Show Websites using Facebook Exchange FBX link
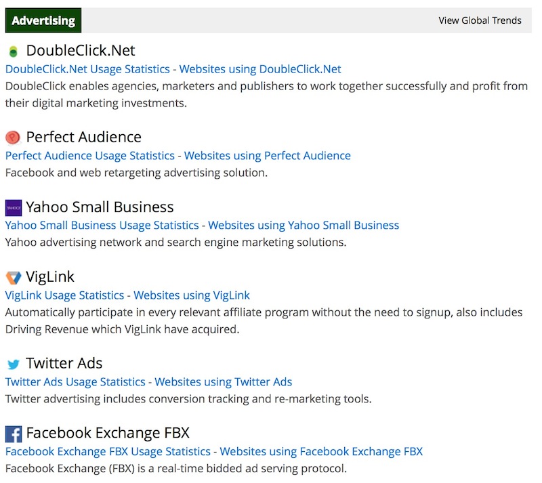This screenshot has height=483, width=542. 321,452
